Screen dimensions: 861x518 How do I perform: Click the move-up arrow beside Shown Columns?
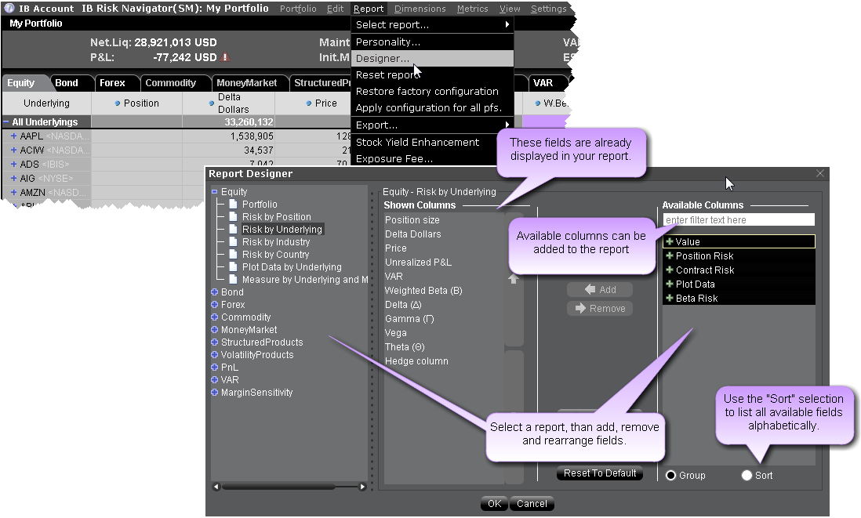click(514, 279)
